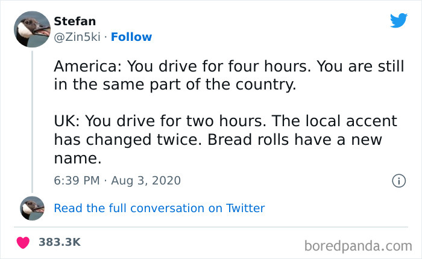The width and height of the screenshot is (422, 259).
Task: Click the Aug 3, 2020 date
Action: coord(146,180)
